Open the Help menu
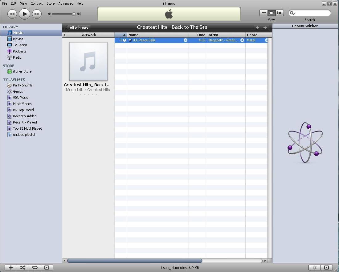339x272 pixels. [80, 3]
